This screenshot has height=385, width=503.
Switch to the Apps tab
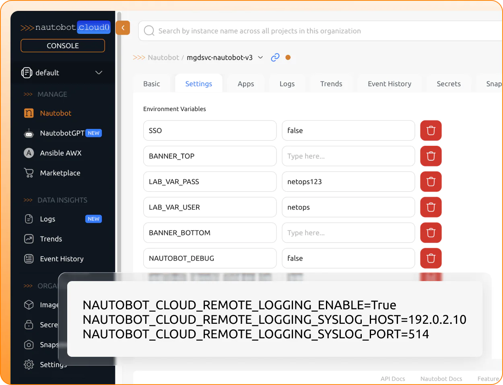pos(245,84)
